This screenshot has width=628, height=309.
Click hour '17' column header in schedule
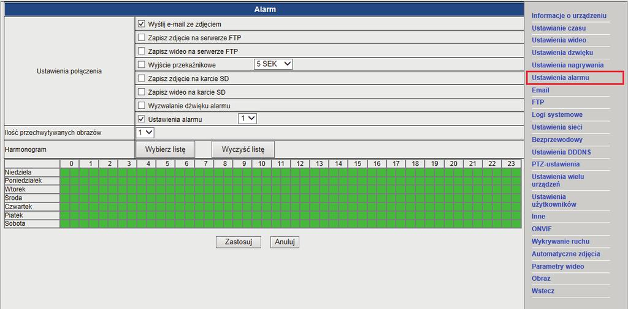(396, 163)
